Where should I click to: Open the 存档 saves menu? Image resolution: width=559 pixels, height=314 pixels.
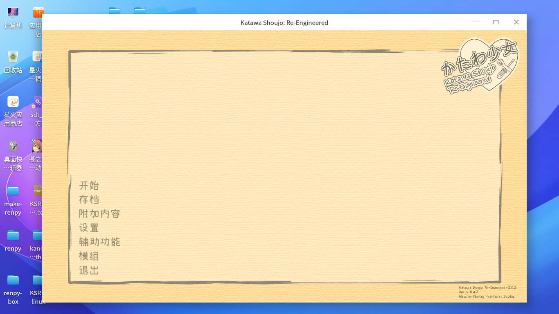(x=89, y=200)
